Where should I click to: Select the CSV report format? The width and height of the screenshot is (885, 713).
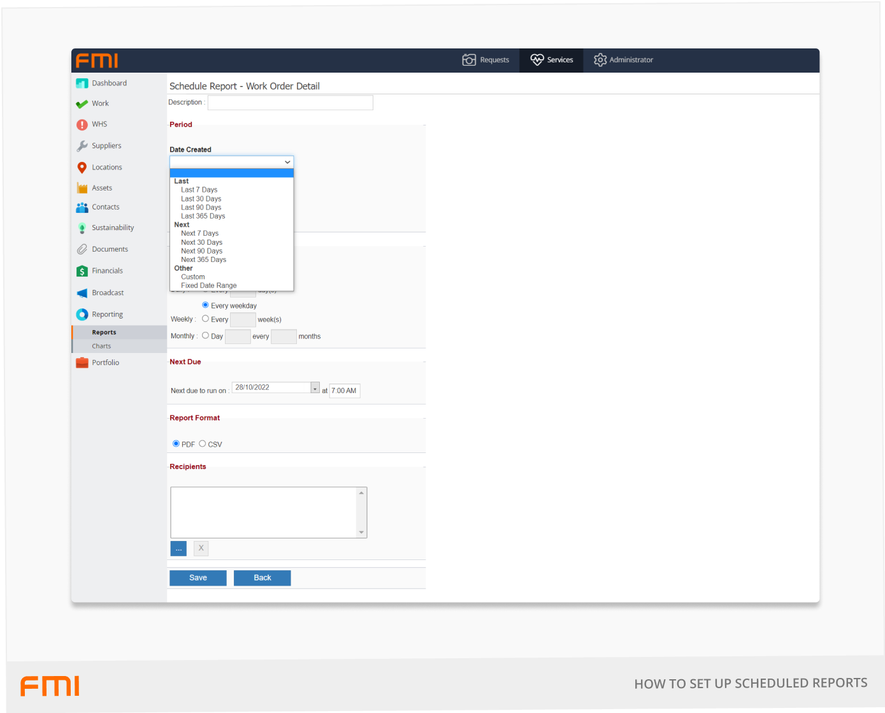pyautogui.click(x=203, y=444)
